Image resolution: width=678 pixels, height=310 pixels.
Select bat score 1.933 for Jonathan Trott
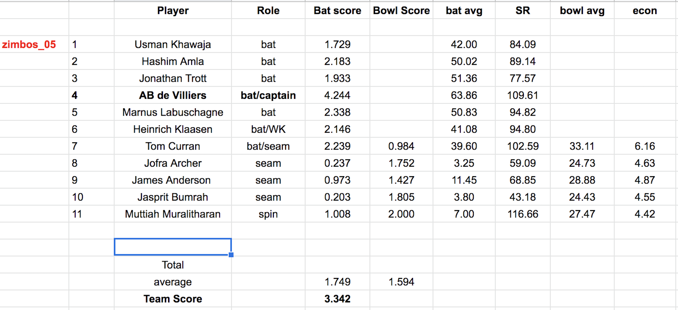point(337,78)
